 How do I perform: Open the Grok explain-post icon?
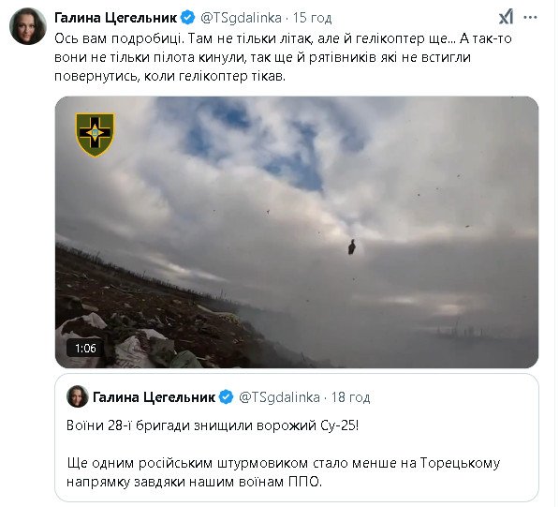point(507,17)
